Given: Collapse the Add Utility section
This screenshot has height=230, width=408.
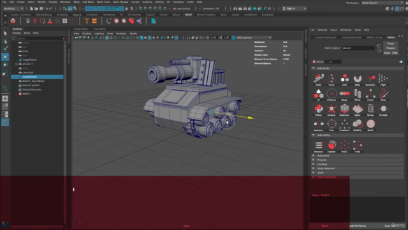Looking at the screenshot, I should tap(314, 135).
